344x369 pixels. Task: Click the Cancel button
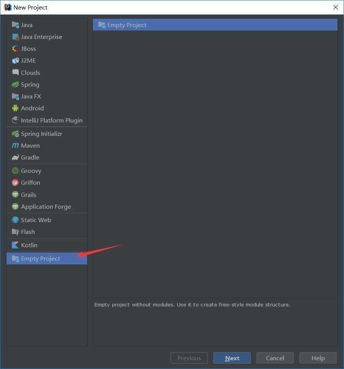pos(275,358)
